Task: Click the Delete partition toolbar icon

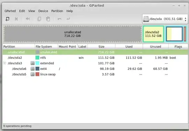Action: (x=16, y=19)
